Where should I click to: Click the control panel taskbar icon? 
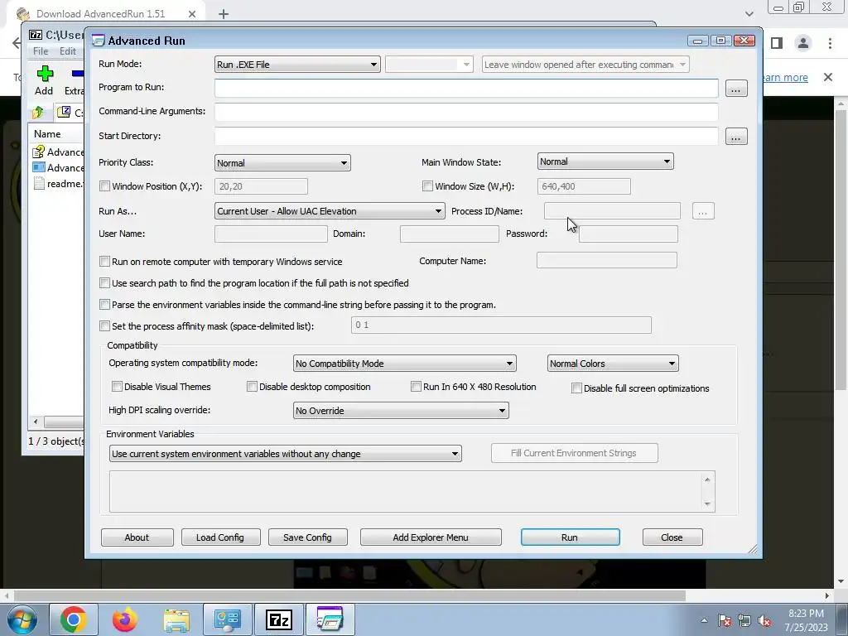click(227, 619)
